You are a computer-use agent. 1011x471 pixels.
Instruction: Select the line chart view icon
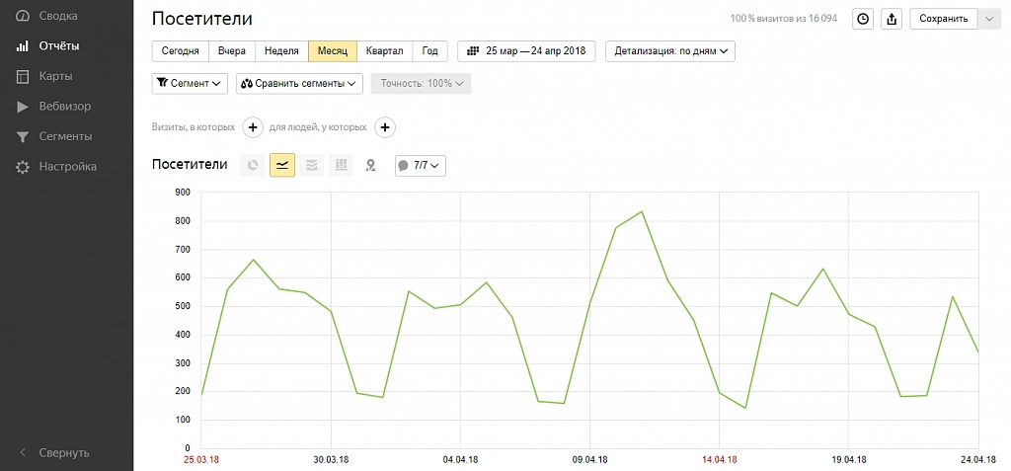click(x=282, y=165)
